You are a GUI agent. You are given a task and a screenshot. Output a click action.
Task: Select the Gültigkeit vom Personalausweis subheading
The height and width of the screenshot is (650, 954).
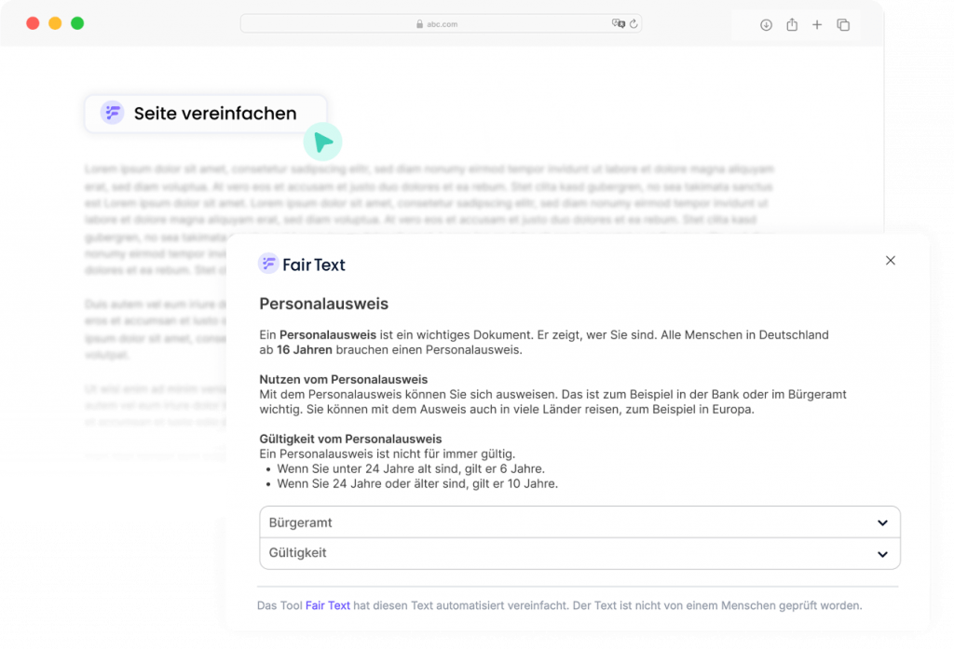pos(350,439)
